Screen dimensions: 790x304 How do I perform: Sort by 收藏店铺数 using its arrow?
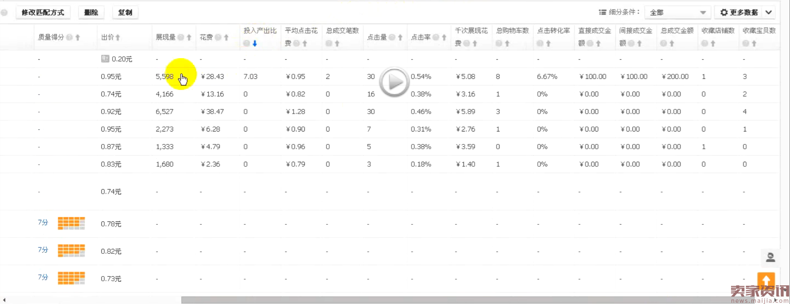click(x=713, y=44)
